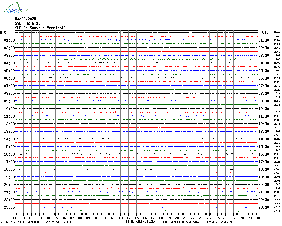This screenshot has height=226, width=282.
Task: Click the 04:30 label on right side
Action: (264, 63)
